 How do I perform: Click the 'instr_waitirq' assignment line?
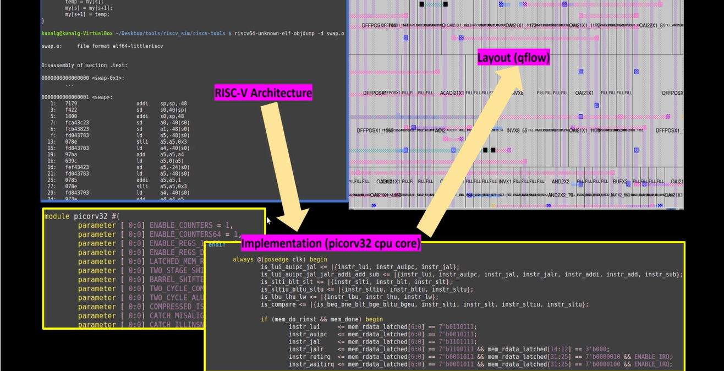(480, 364)
